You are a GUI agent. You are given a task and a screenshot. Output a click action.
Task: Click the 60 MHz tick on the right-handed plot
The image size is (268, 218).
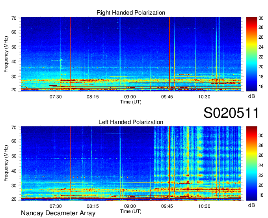click(14, 32)
